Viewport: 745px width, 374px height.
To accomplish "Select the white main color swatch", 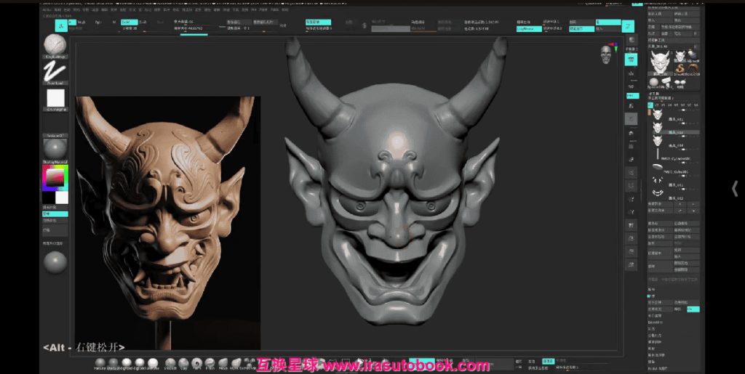I will 62,198.
